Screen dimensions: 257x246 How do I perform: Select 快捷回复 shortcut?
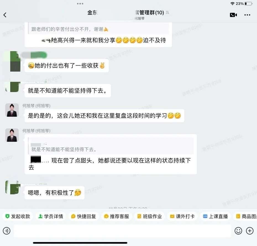(83, 216)
